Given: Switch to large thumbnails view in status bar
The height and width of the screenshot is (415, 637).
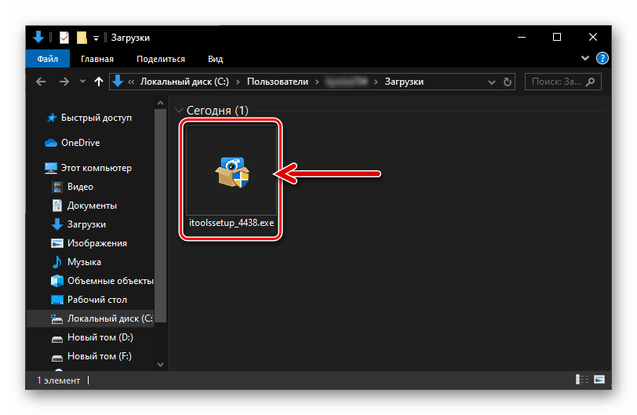Looking at the screenshot, I should pyautogui.click(x=599, y=379).
